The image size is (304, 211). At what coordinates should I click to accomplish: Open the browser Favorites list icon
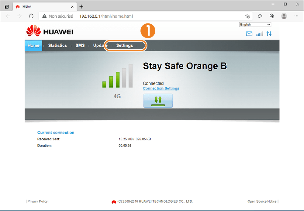pos(260,16)
